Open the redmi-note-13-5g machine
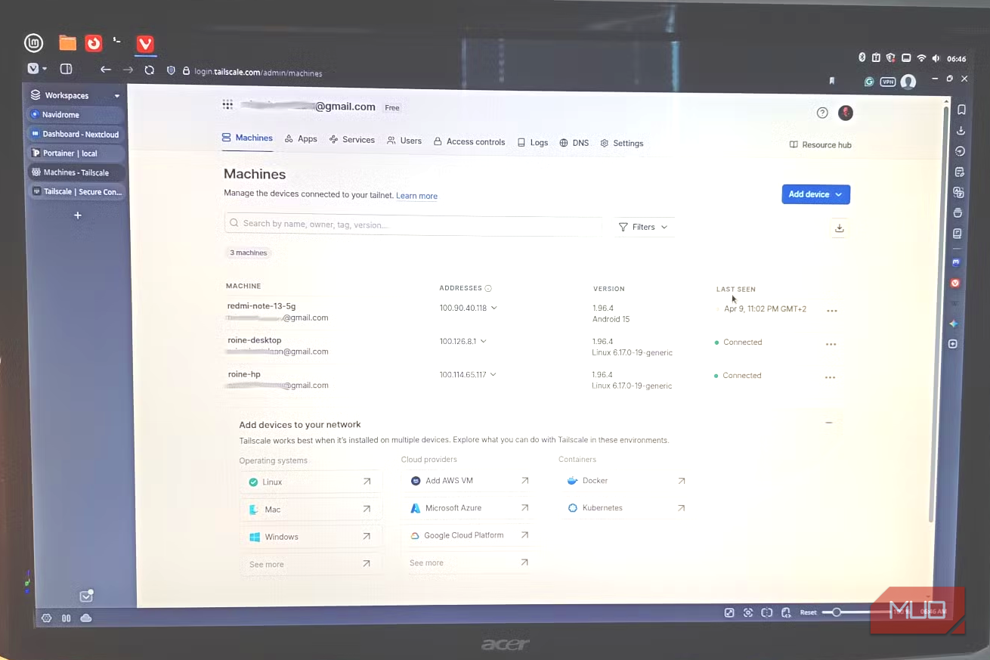Viewport: 990px width, 660px height. tap(261, 306)
